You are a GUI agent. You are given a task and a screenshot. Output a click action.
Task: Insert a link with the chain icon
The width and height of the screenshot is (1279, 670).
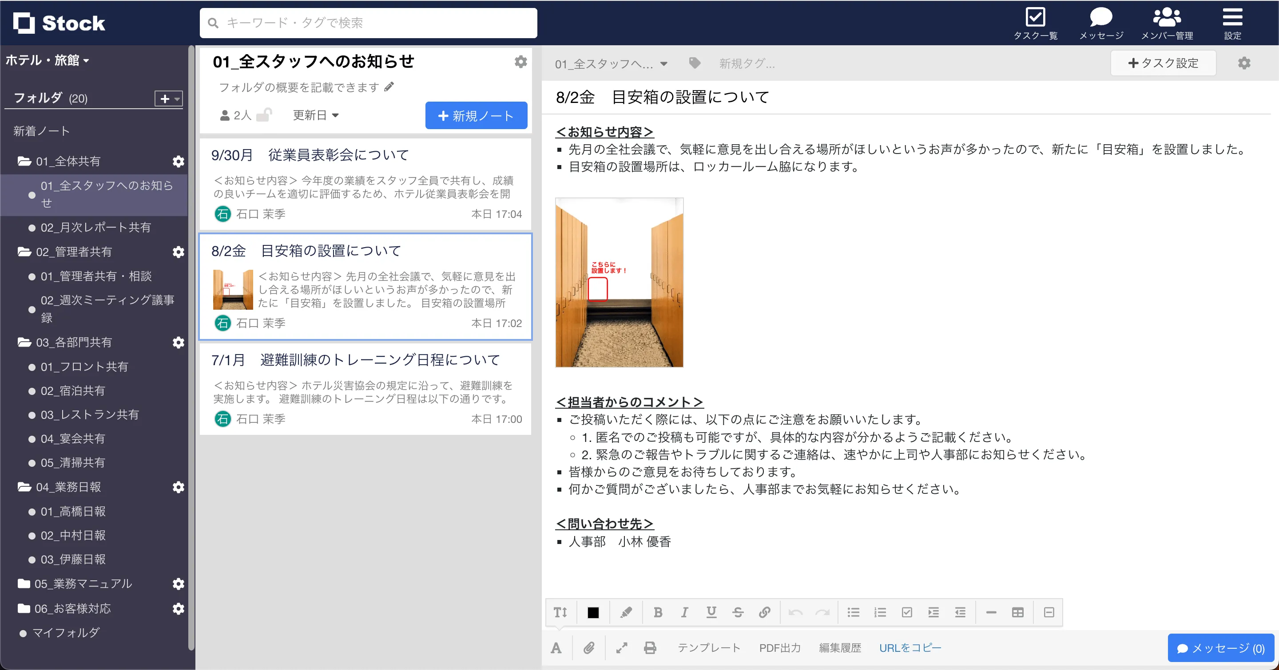(x=765, y=612)
